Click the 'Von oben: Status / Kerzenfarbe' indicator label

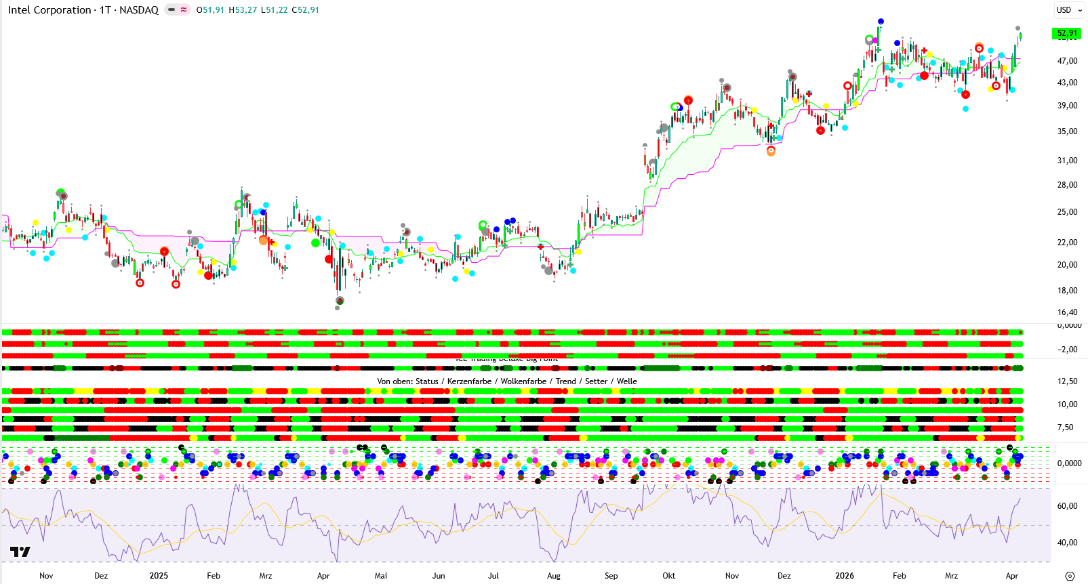[506, 381]
